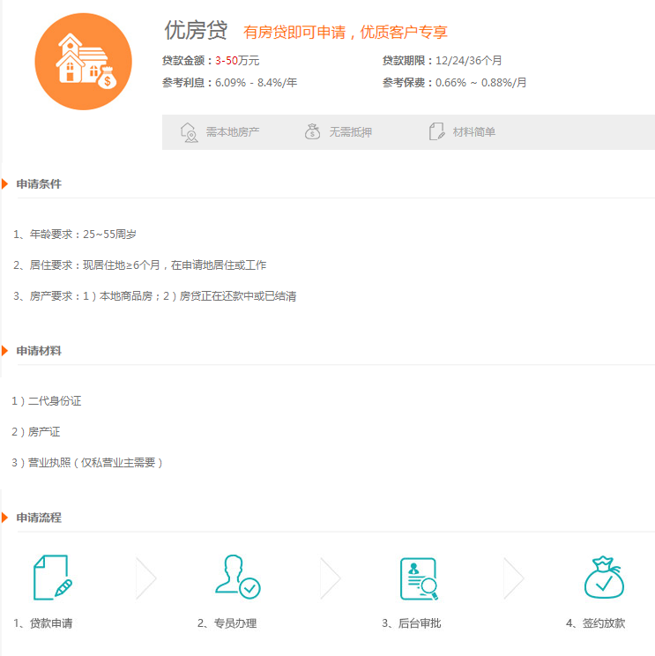Click the 贷款金额 field label

[x=188, y=61]
